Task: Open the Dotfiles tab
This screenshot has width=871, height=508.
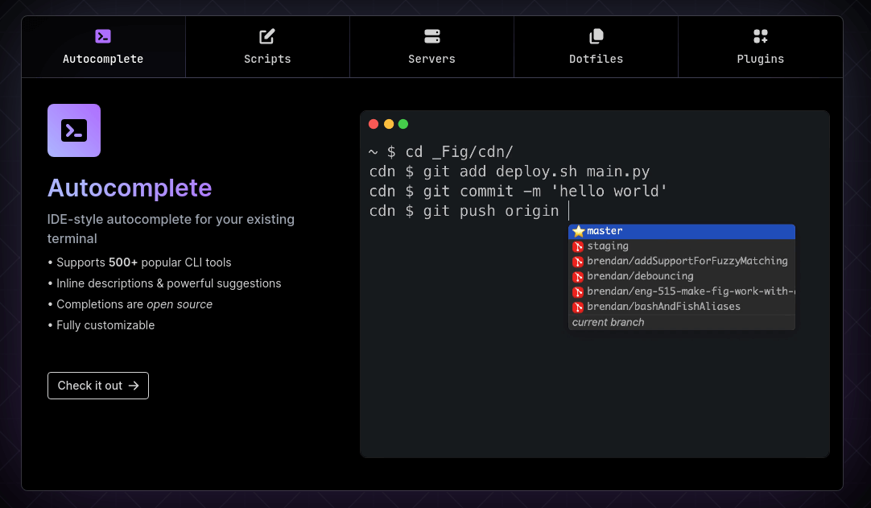Action: (x=596, y=47)
